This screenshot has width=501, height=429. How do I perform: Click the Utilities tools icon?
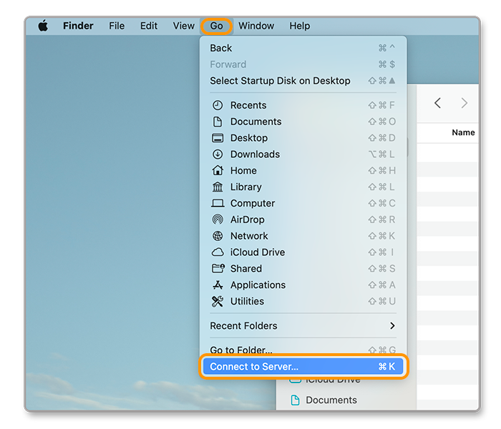pos(218,301)
